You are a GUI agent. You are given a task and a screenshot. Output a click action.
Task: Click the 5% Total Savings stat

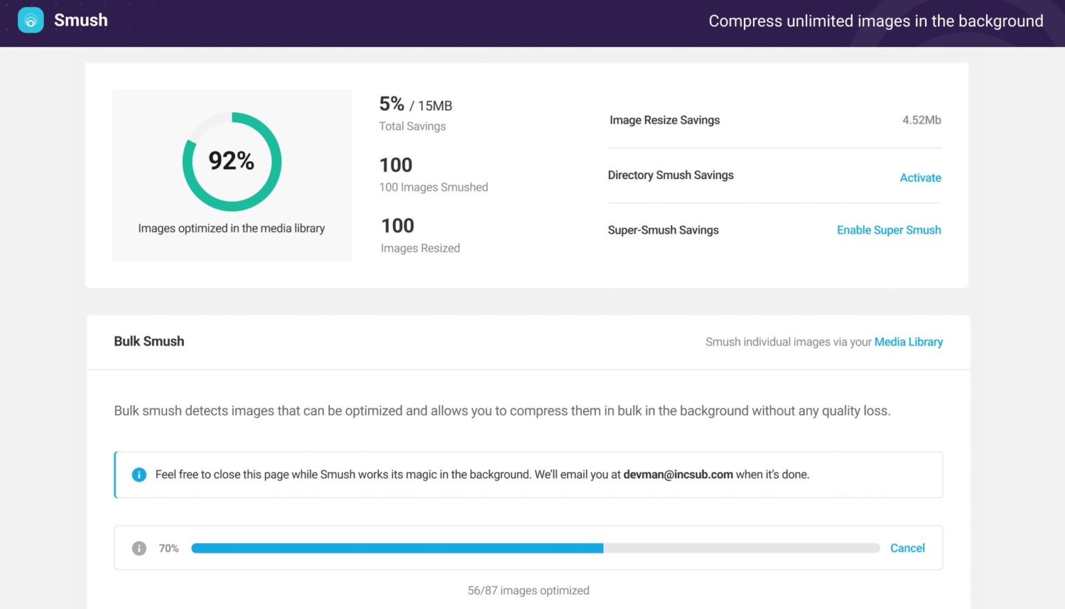tap(392, 104)
